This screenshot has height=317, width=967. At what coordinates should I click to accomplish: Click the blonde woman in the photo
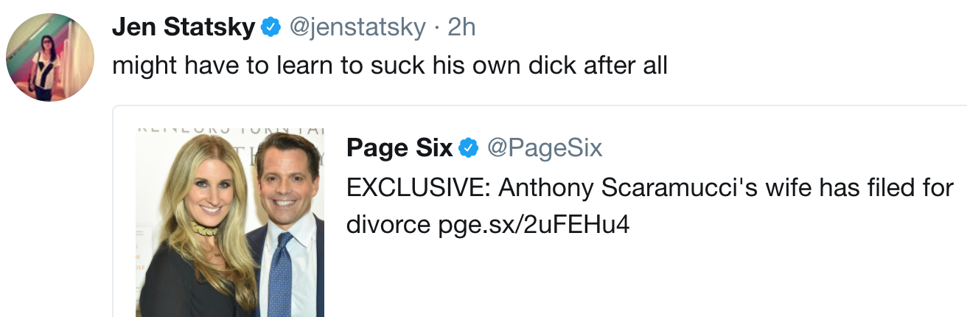(193, 221)
